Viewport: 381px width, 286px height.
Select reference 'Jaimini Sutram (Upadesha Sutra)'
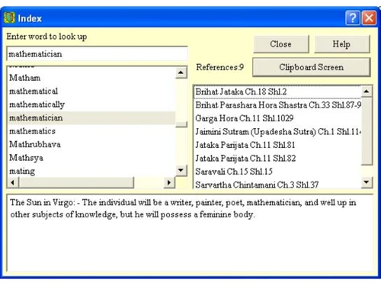click(277, 132)
